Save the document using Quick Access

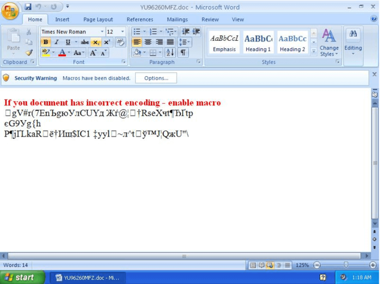tap(28, 7)
